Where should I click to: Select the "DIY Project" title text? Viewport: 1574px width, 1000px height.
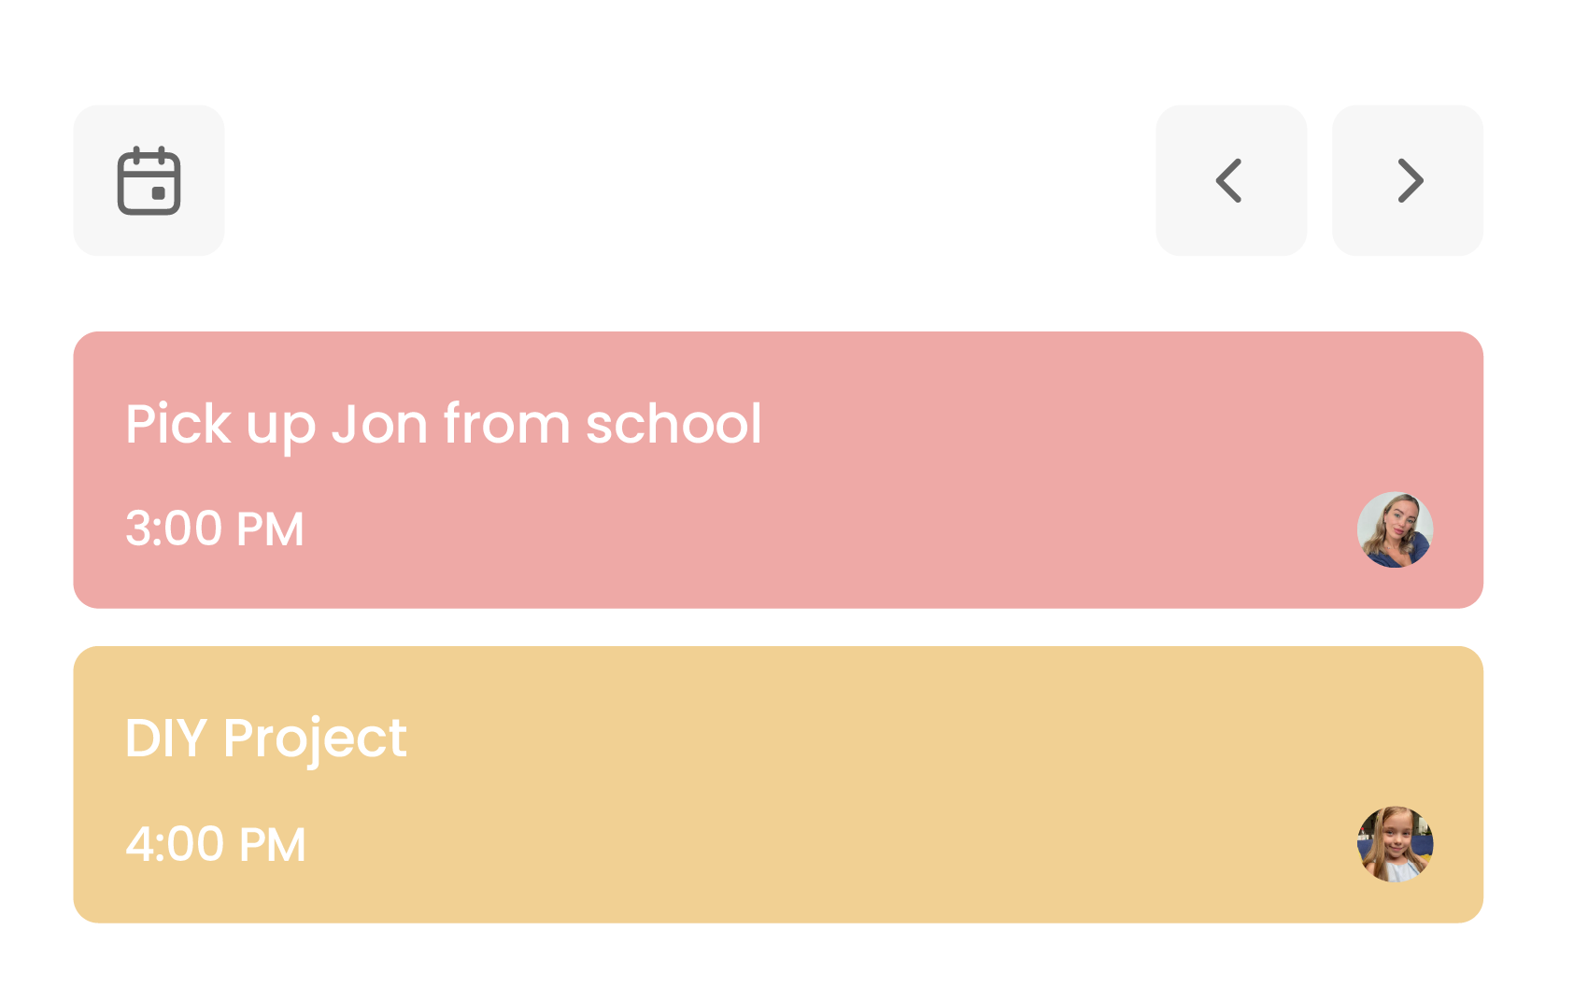click(x=265, y=739)
